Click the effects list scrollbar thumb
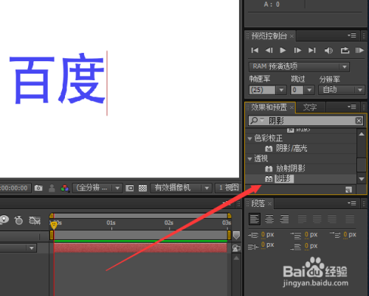This screenshot has width=369, height=296. [x=362, y=165]
